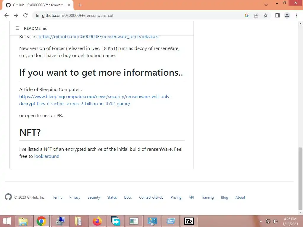Open the folder with zipper taskbar icon
303x227 pixels.
pyautogui.click(x=78, y=221)
